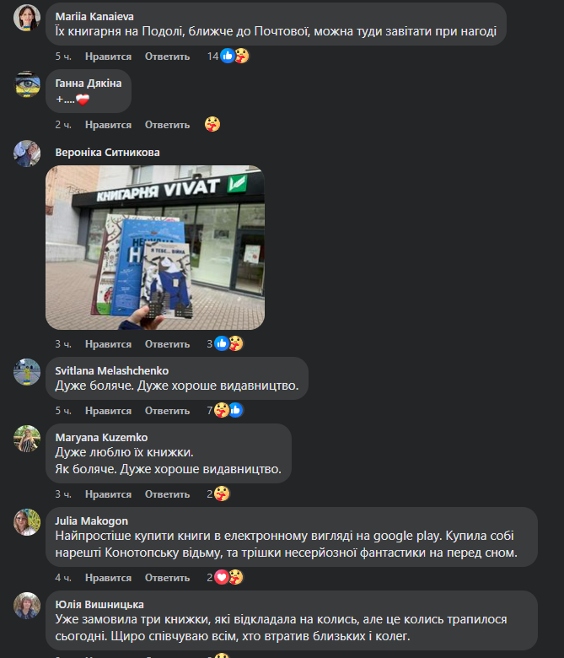Image resolution: width=564 pixels, height=658 pixels.
Task: Show care reaction on Ганна Дякіна's comment
Action: coord(212,124)
